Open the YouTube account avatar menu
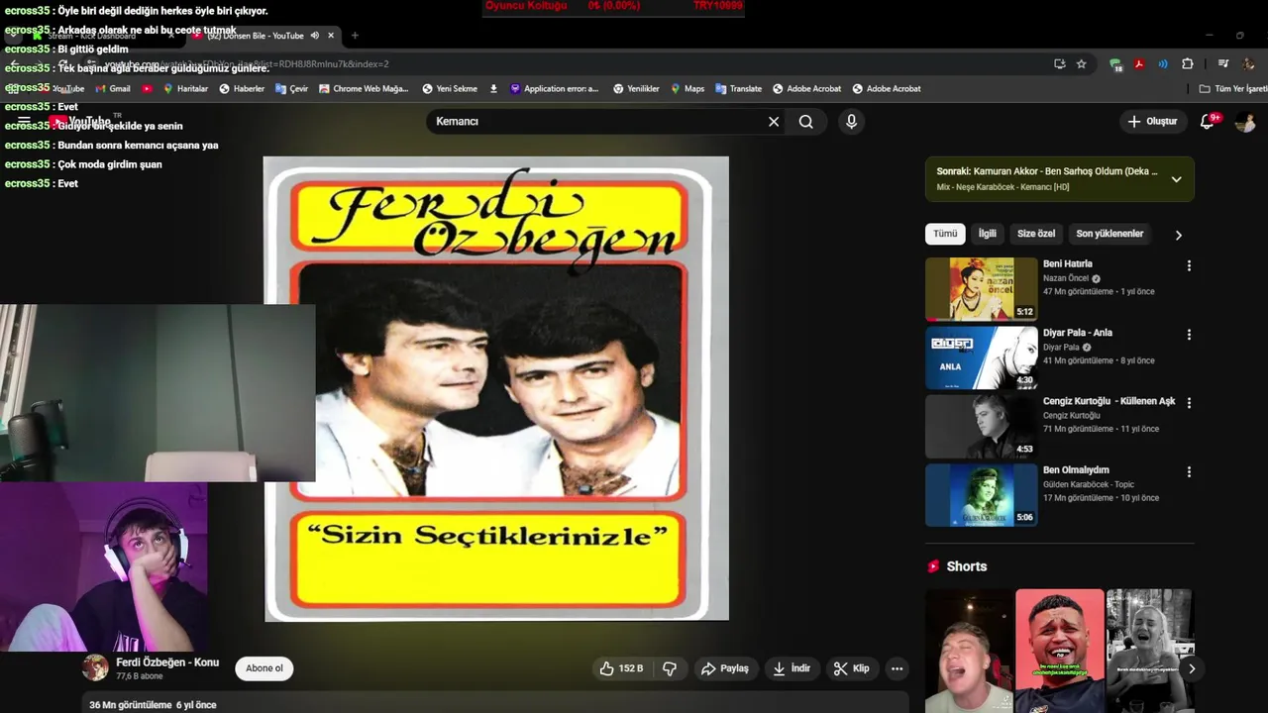The image size is (1268, 713). (x=1245, y=122)
